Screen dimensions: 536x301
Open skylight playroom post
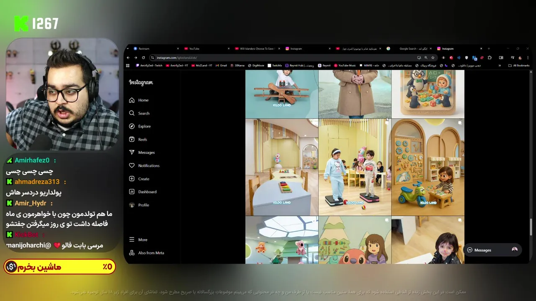(282, 240)
